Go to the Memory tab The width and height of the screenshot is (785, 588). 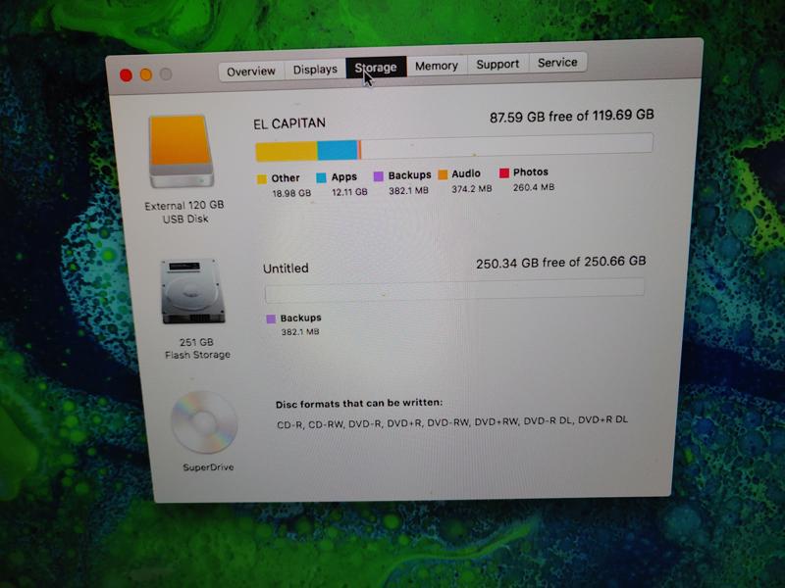point(437,66)
